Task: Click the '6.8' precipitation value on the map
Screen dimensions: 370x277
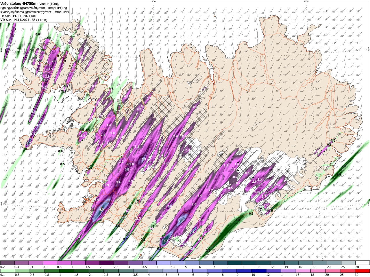Action: tap(159, 248)
